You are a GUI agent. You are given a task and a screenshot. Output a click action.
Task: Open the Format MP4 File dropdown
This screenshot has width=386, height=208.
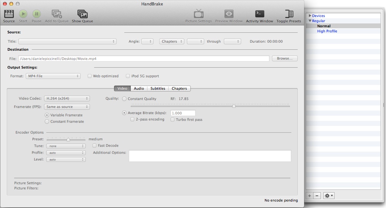click(53, 76)
